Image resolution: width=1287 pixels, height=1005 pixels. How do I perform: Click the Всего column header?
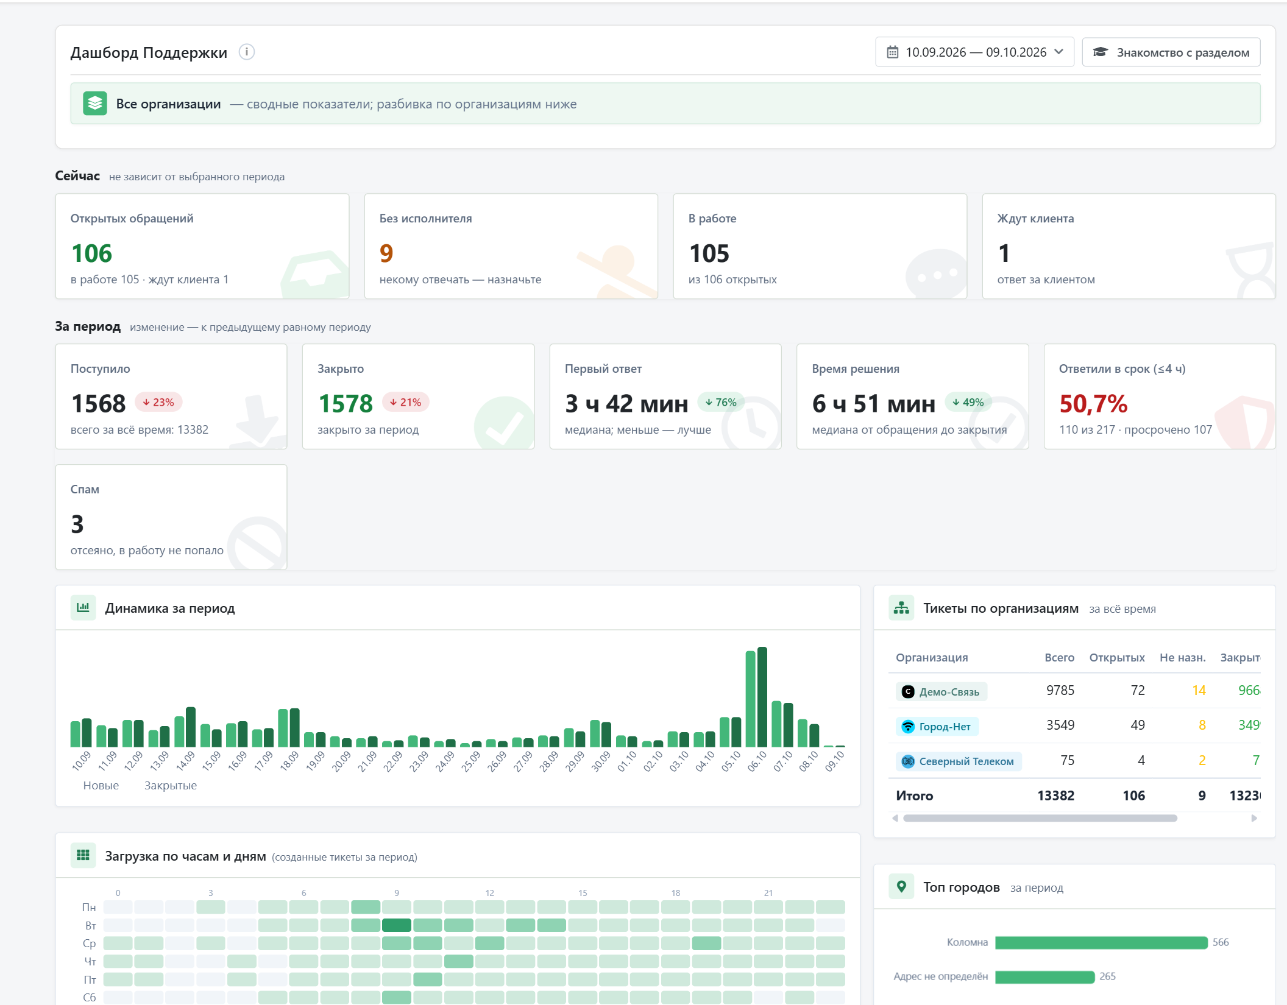[x=1059, y=657]
